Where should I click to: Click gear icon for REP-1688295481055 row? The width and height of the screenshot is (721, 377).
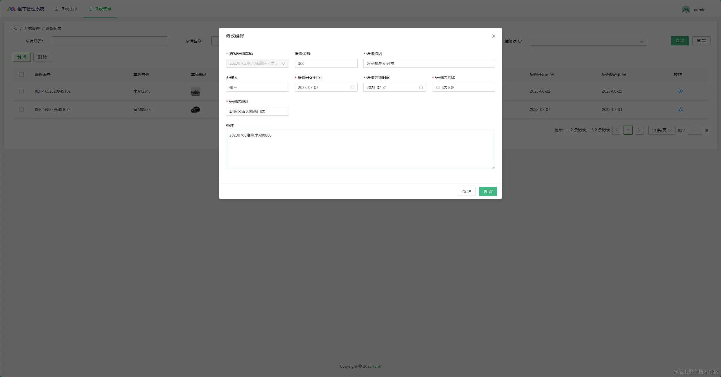[x=680, y=109]
